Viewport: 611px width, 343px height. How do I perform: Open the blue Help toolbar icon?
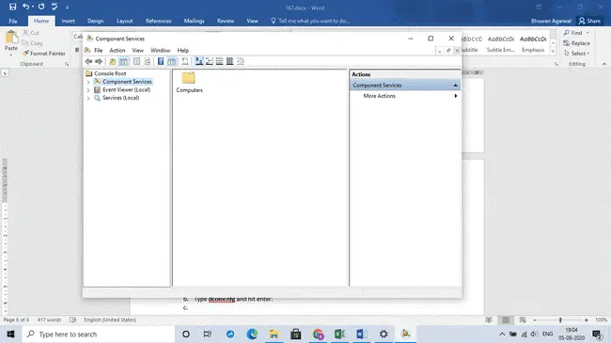point(161,61)
